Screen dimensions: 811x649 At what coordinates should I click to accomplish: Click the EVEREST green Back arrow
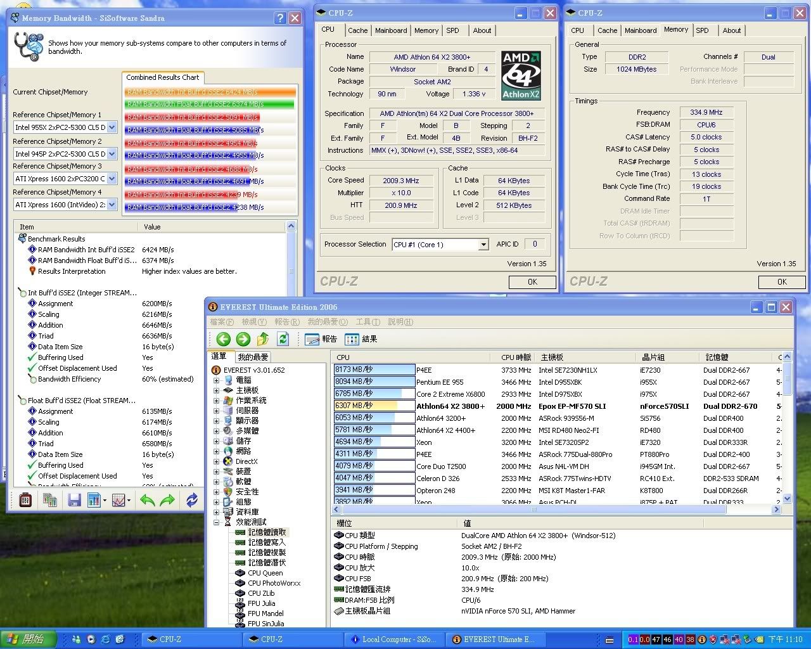(x=223, y=339)
